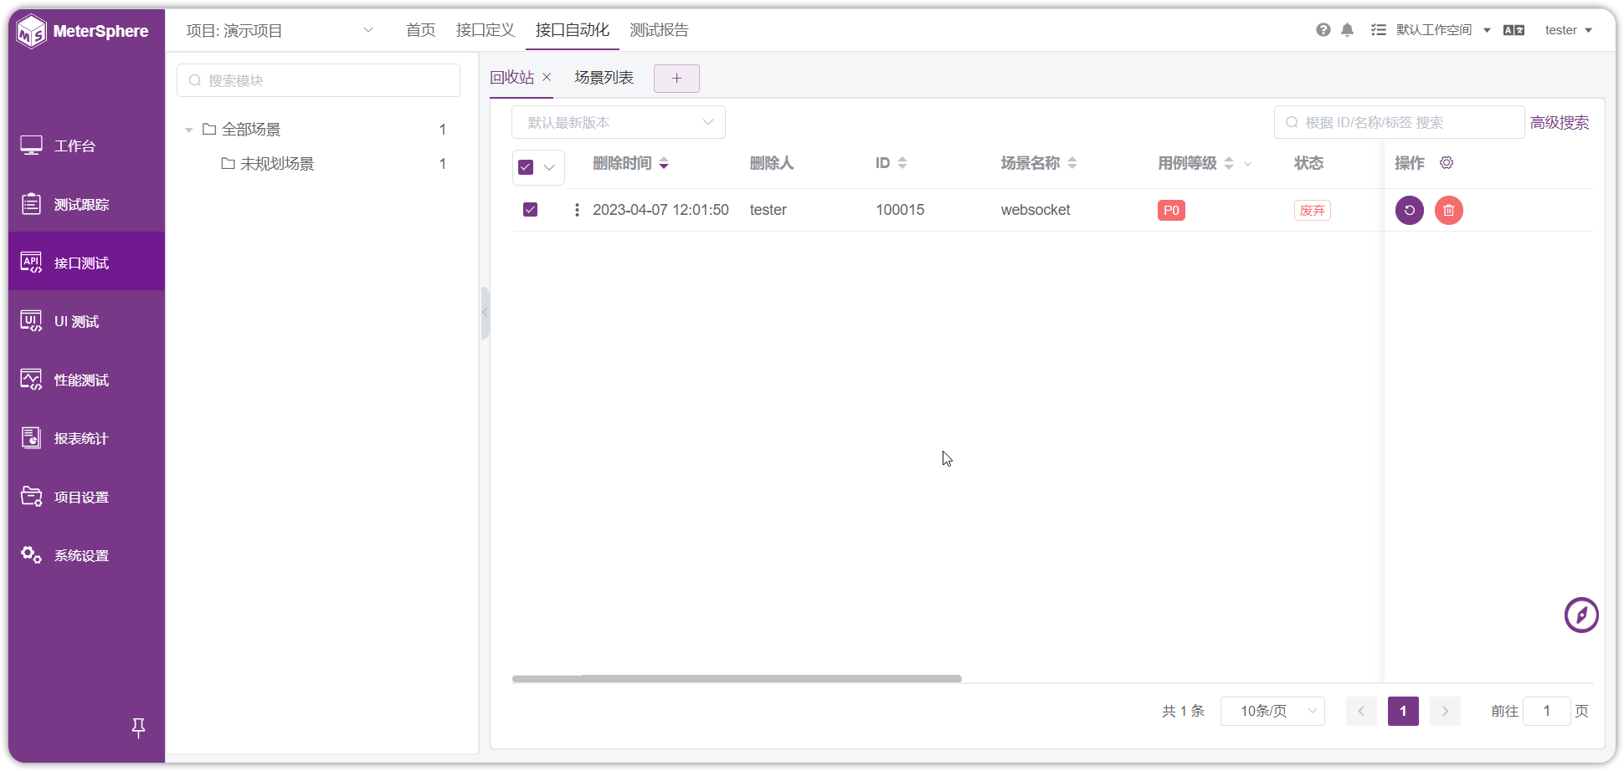Click the ID/名称/标签 search box
The image size is (1624, 771).
tap(1399, 122)
